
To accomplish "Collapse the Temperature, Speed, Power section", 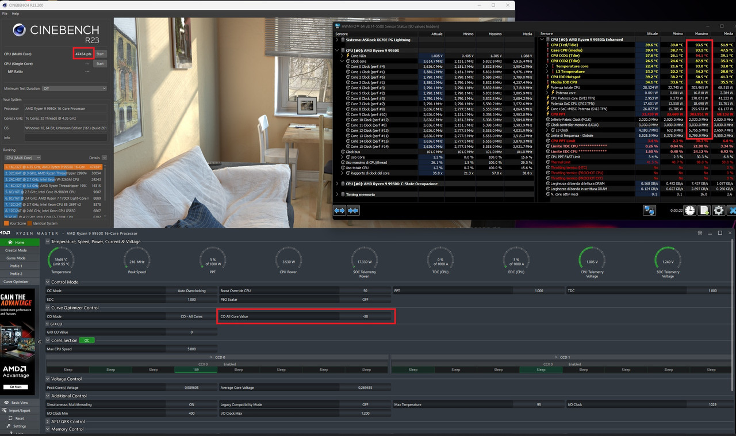I will tap(48, 242).
